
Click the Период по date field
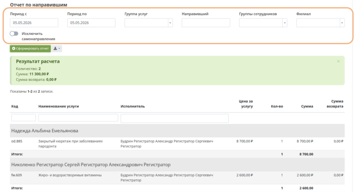(x=91, y=23)
